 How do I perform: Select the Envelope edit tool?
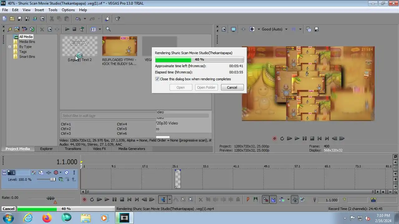175,200
